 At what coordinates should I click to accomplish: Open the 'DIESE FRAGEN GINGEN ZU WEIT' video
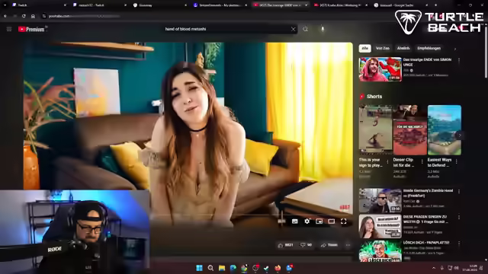point(380,226)
